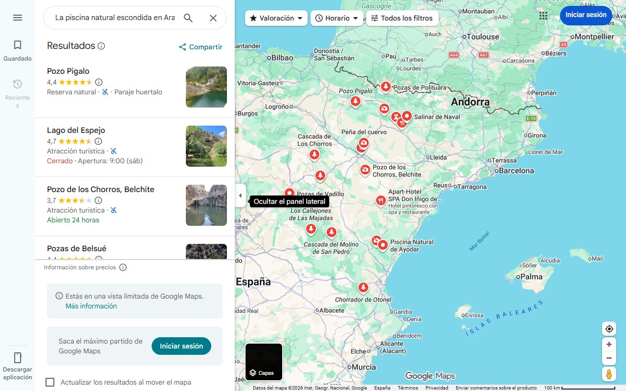Collapse the side panel
This screenshot has height=391, width=626.
pyautogui.click(x=240, y=195)
